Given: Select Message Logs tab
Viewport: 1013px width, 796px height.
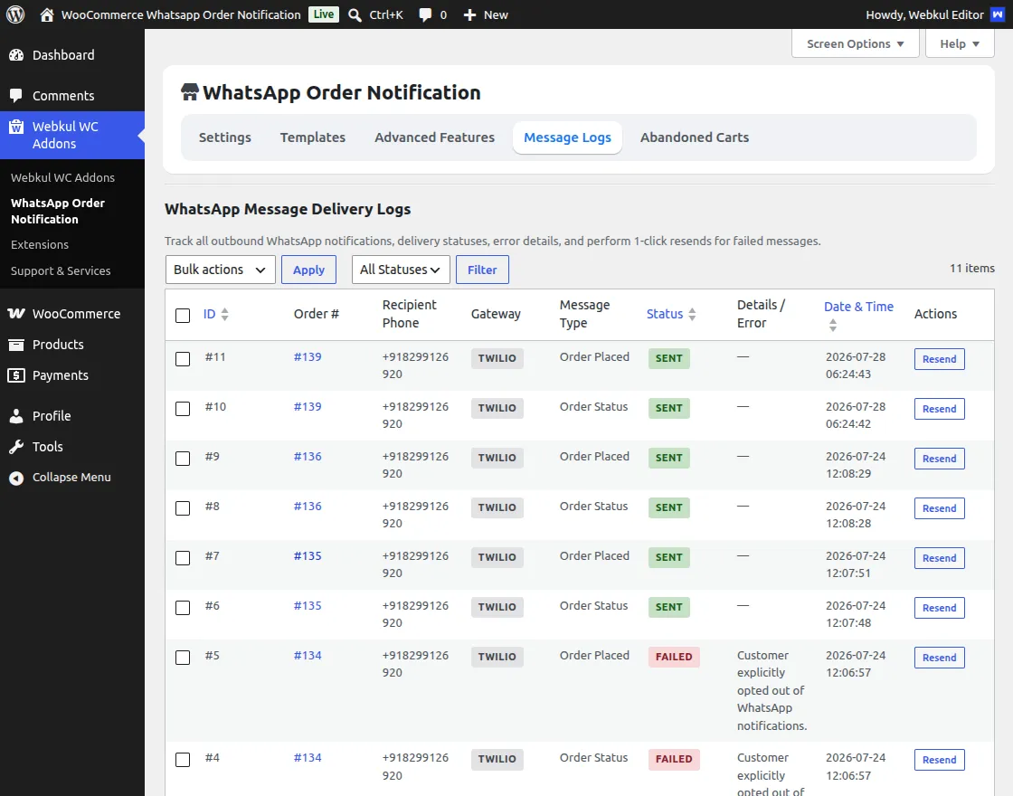Looking at the screenshot, I should [x=567, y=137].
